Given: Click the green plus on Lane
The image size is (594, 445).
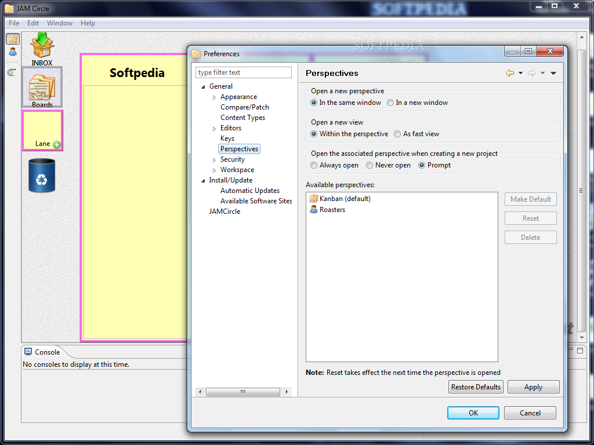Looking at the screenshot, I should point(57,144).
